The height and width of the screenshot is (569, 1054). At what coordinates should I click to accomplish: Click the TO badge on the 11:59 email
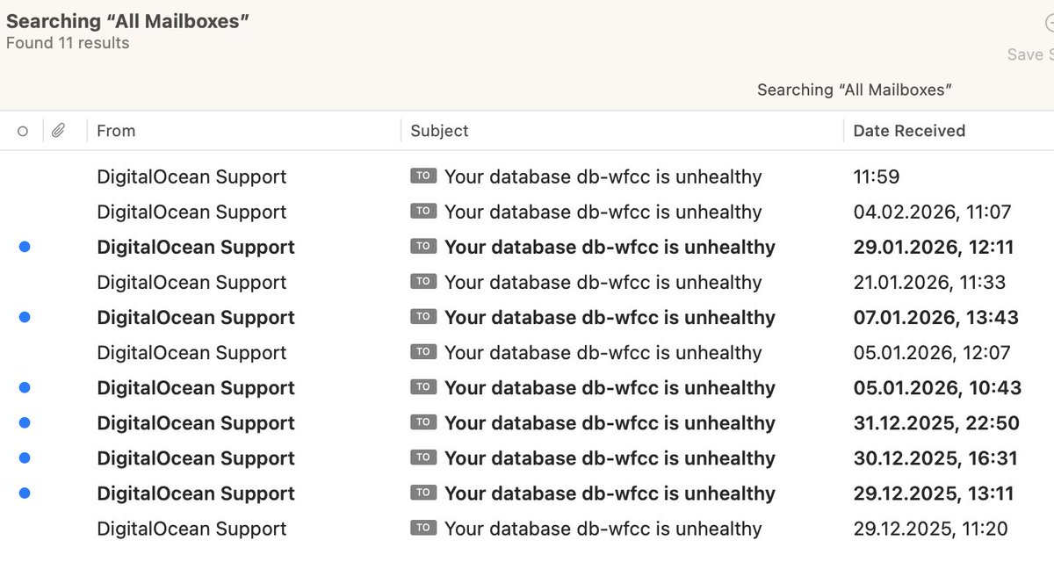click(x=422, y=176)
